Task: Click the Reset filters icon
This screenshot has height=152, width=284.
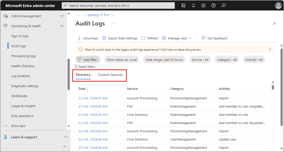Action: pos(76,66)
